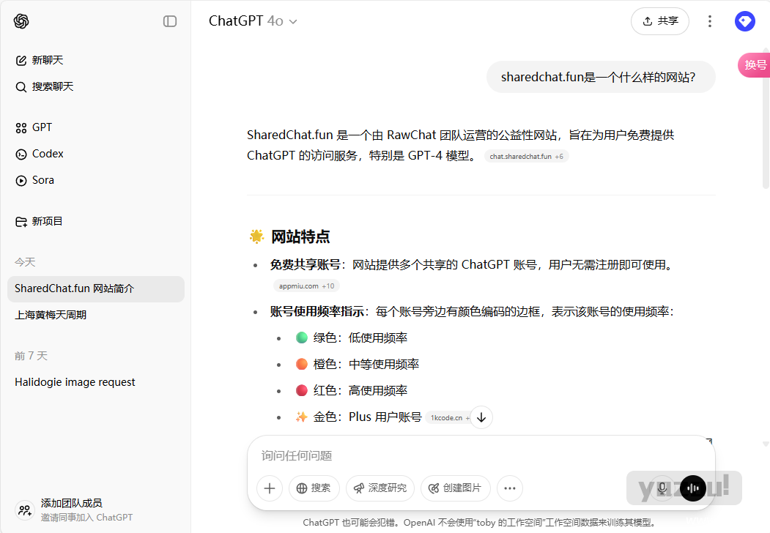The height and width of the screenshot is (533, 770).
Task: Click the 绿色：低使用频率 list item
Action: (x=352, y=338)
